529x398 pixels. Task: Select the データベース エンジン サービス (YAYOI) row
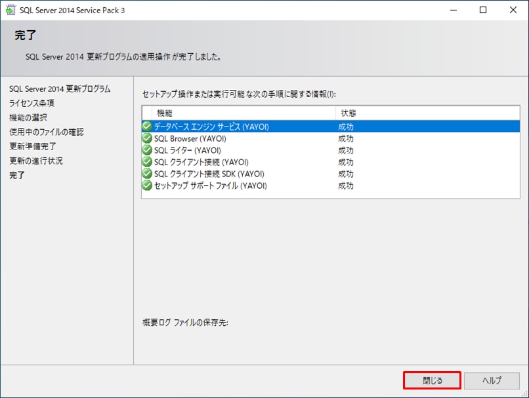[331, 127]
